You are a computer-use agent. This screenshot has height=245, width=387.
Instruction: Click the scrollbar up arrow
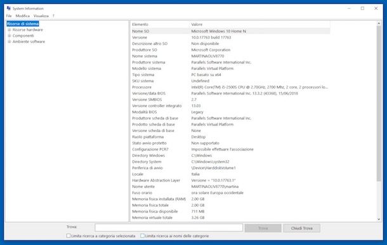[x=379, y=23]
